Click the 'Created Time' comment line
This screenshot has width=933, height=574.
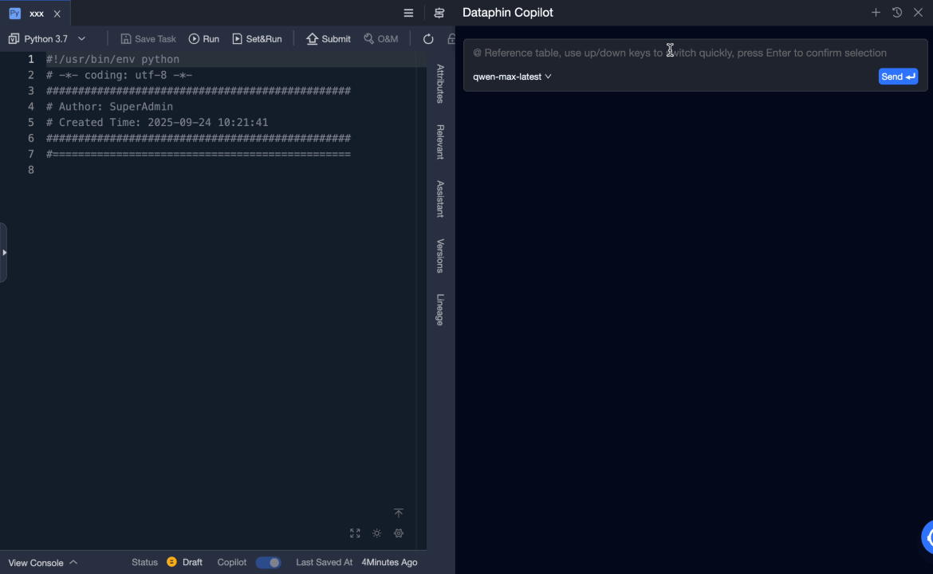coord(157,123)
